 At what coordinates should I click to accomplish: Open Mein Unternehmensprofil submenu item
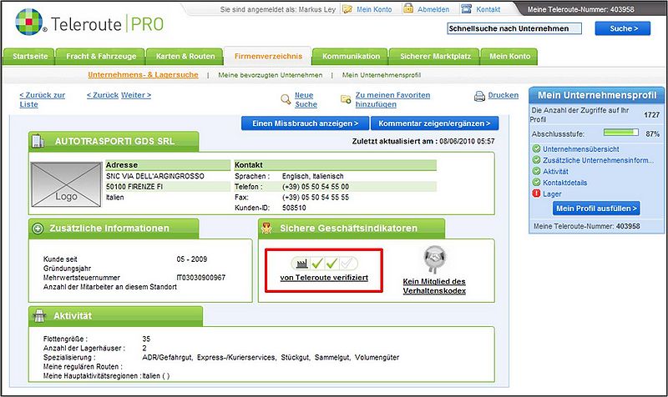coord(382,75)
